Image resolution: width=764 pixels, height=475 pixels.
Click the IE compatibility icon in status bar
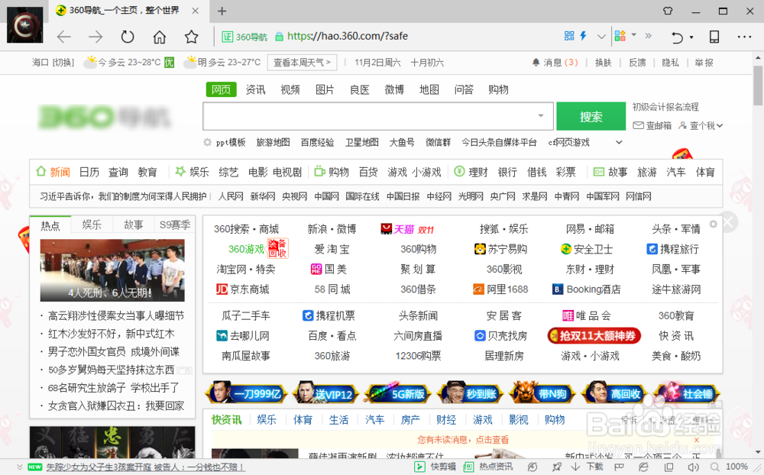643,467
